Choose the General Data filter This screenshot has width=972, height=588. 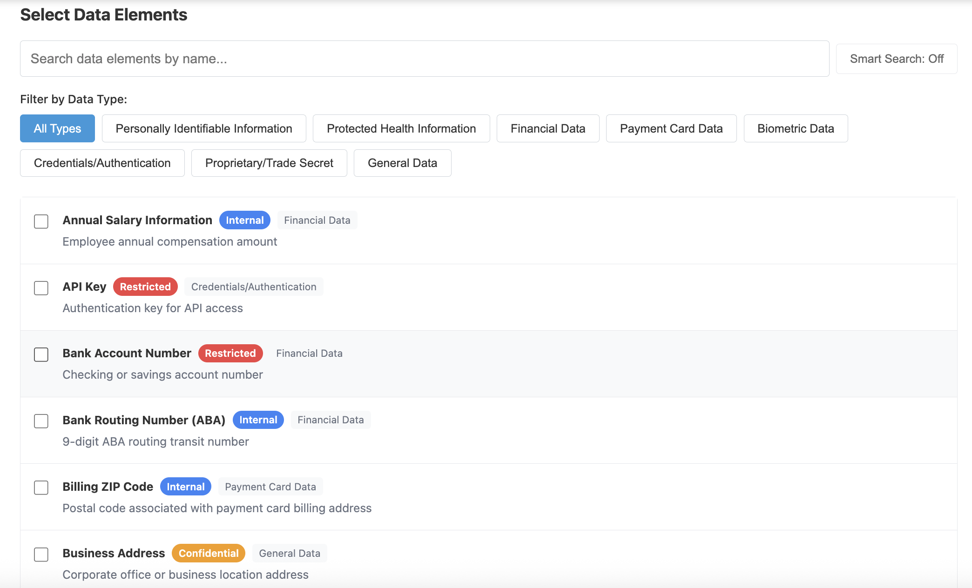[x=402, y=163]
